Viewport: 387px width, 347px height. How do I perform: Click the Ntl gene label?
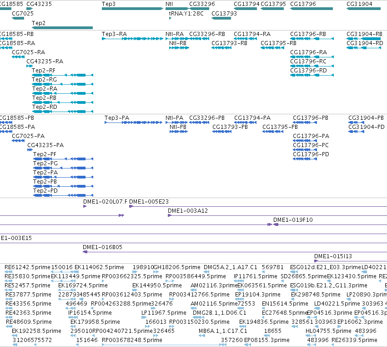[x=169, y=4]
